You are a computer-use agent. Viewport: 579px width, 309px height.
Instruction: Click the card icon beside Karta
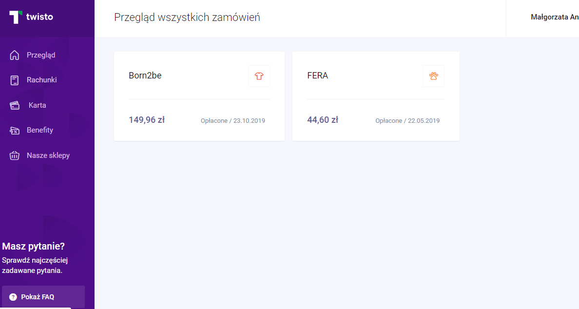(x=15, y=106)
